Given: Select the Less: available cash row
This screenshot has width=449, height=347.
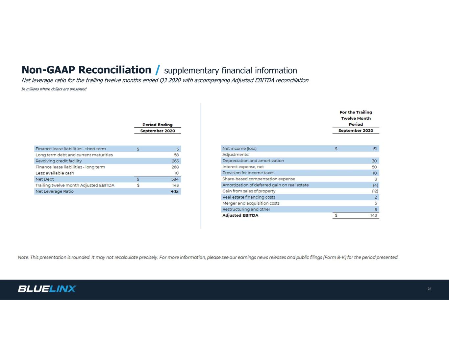Looking at the screenshot, I should click(55, 173).
